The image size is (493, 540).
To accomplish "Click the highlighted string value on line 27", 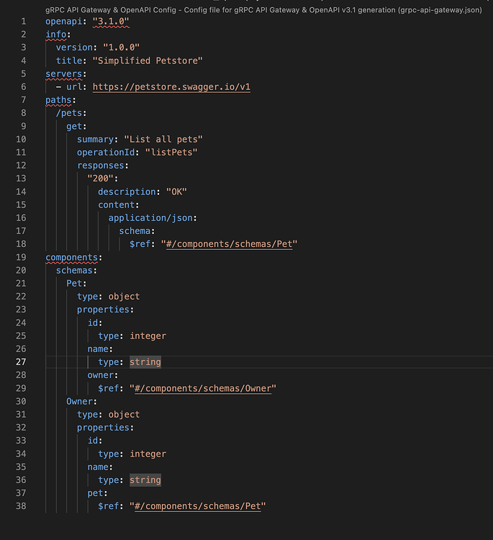I will click(x=145, y=362).
